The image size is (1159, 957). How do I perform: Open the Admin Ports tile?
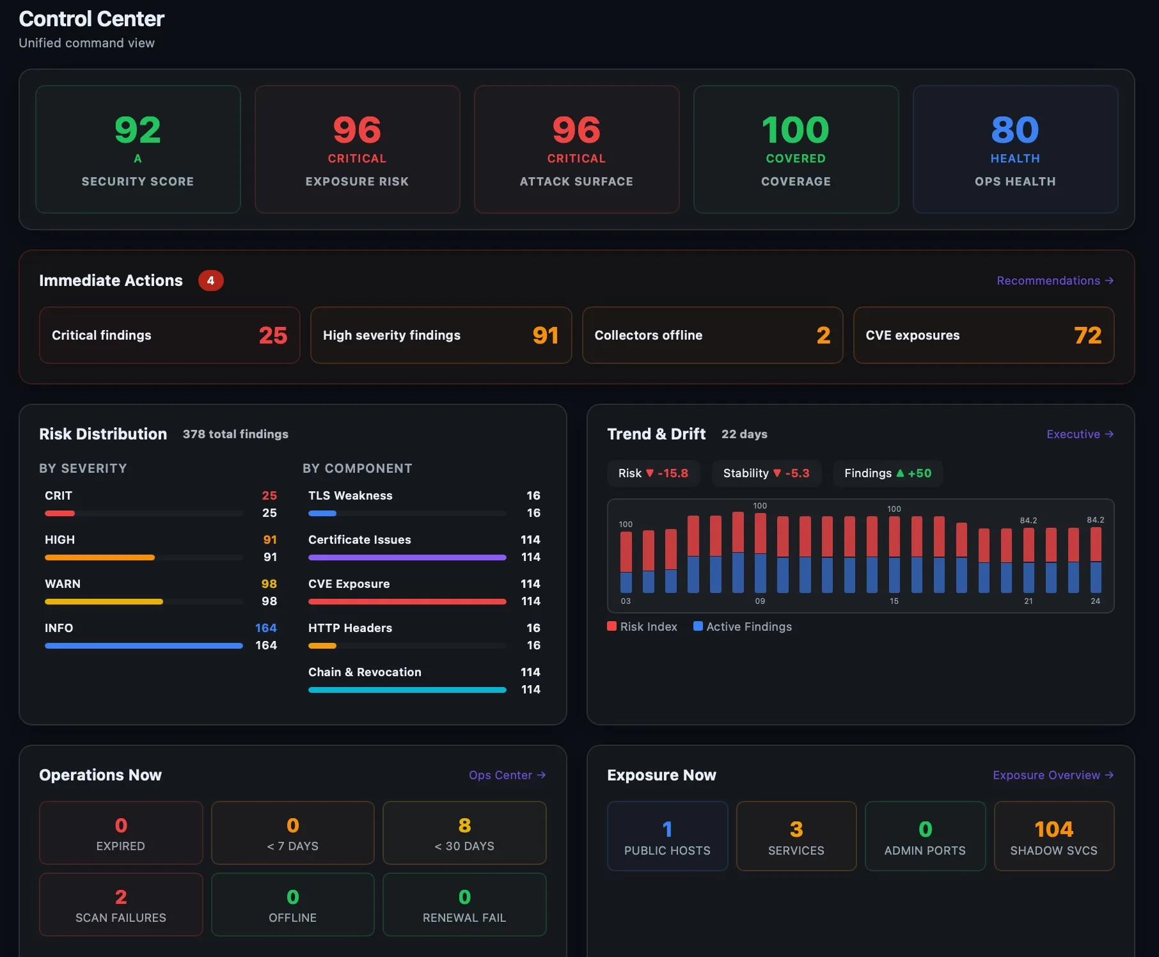[x=926, y=836]
